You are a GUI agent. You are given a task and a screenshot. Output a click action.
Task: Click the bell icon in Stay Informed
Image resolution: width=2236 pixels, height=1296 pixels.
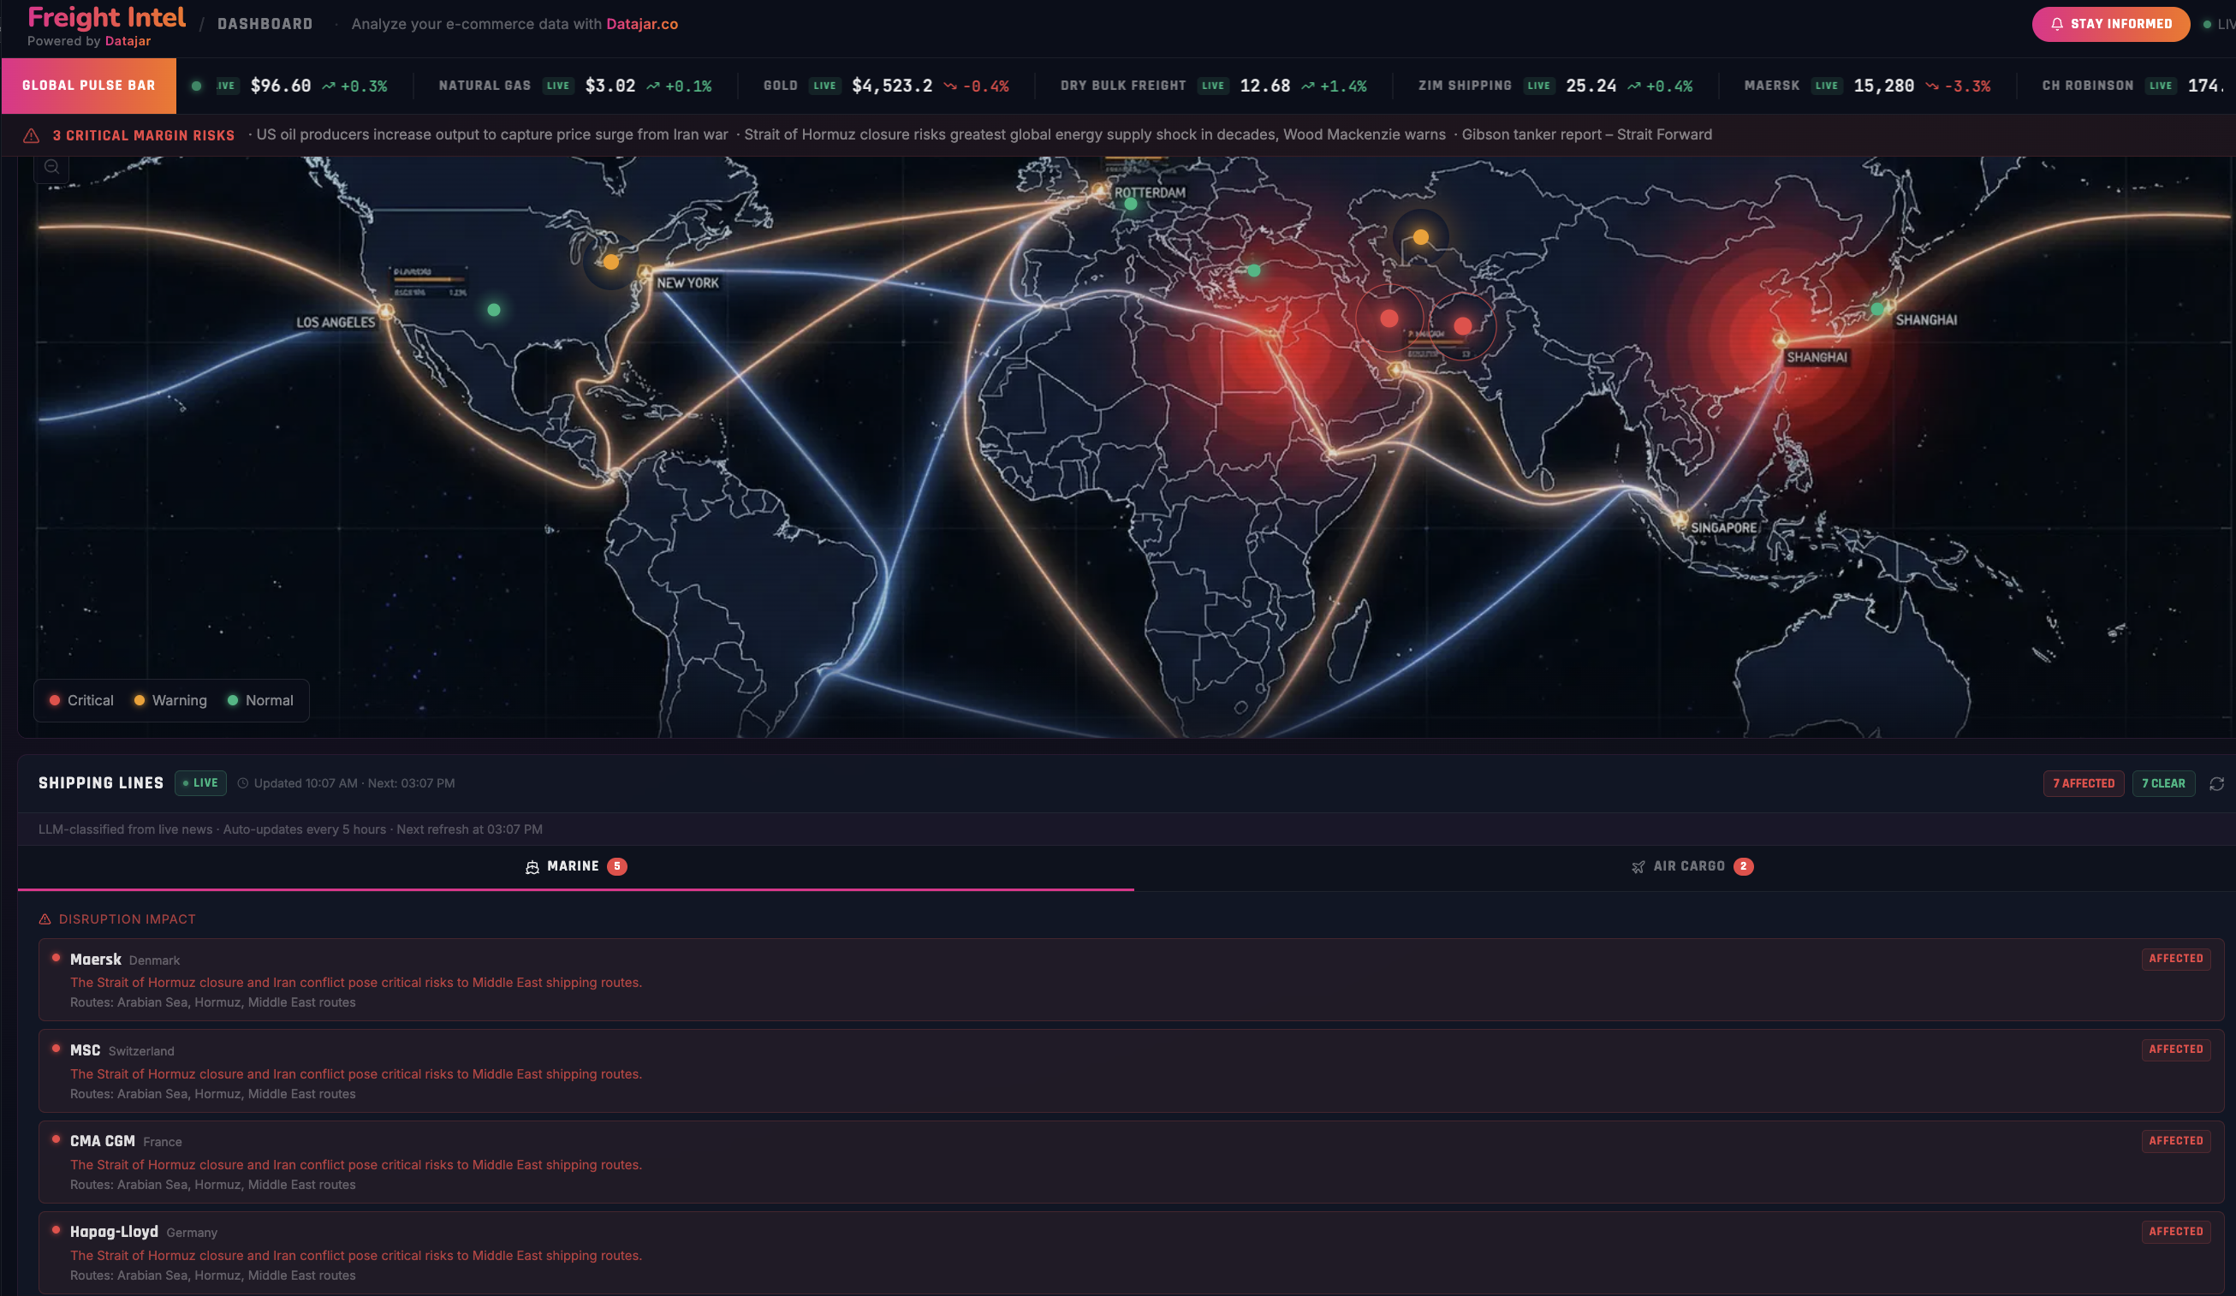point(2057,24)
